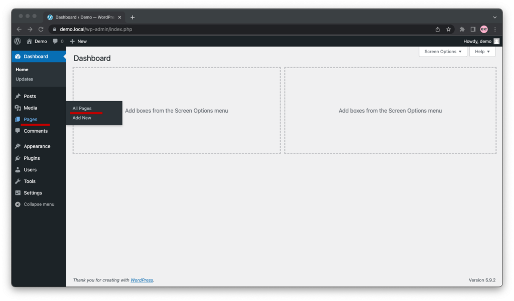Click the Collapse menu arrow icon
Image resolution: width=514 pixels, height=301 pixels.
pos(18,204)
